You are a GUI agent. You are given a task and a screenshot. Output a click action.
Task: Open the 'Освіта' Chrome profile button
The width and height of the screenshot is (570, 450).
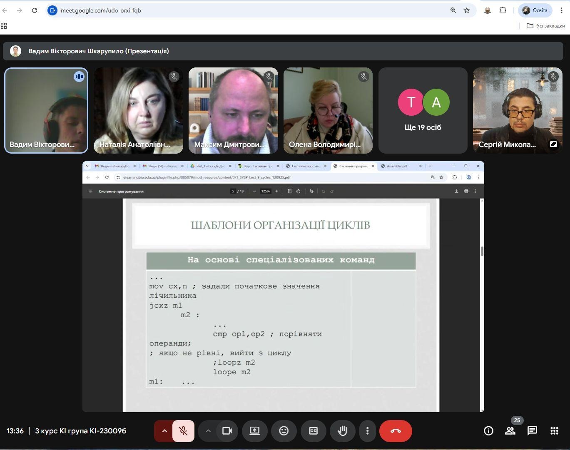[535, 10]
